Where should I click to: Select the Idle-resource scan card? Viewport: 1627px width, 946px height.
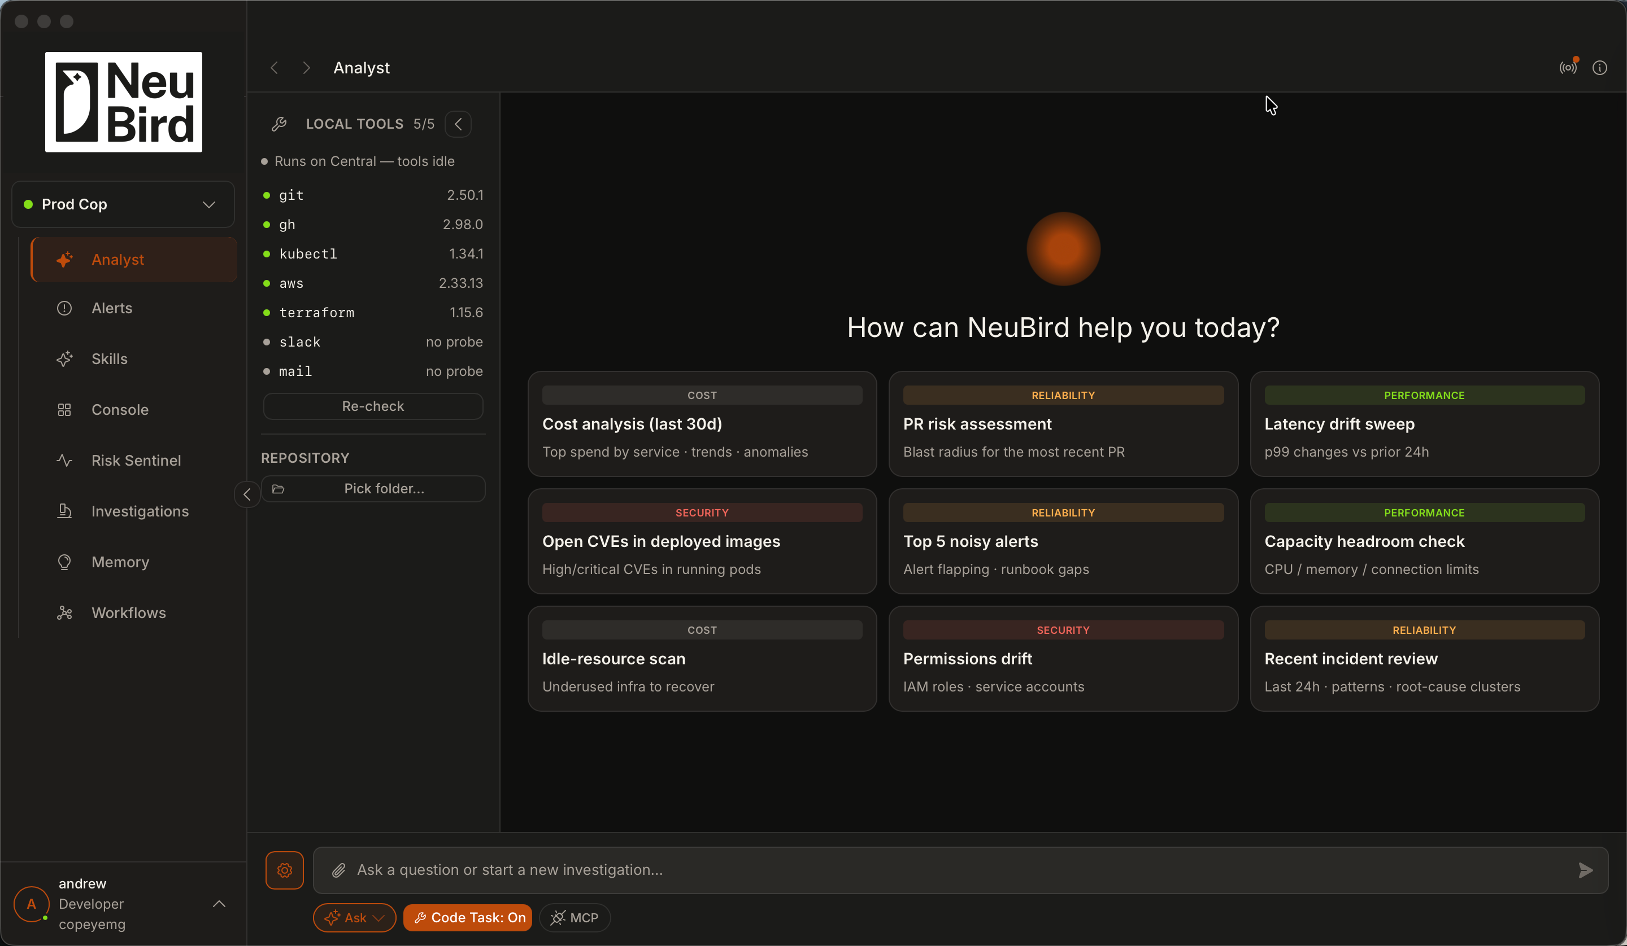[702, 659]
